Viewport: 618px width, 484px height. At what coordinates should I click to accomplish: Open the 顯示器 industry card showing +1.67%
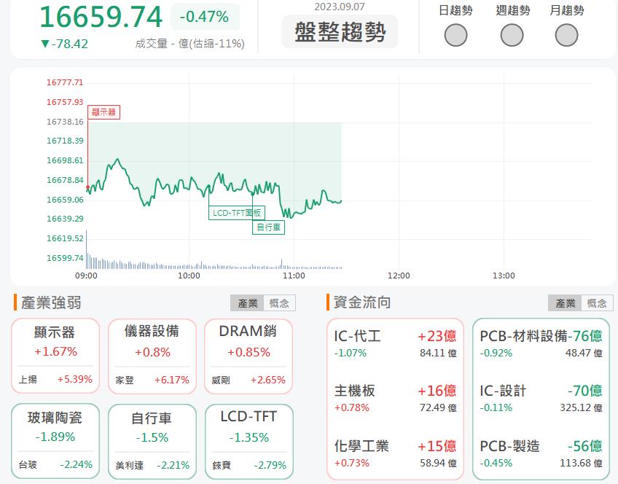tap(55, 354)
